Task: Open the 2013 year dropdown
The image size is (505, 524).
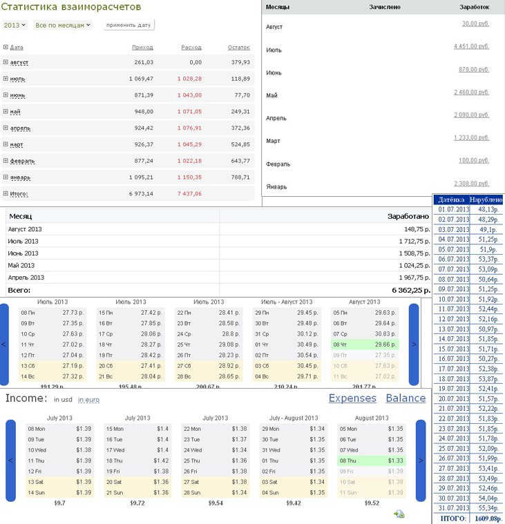Action: [15, 25]
